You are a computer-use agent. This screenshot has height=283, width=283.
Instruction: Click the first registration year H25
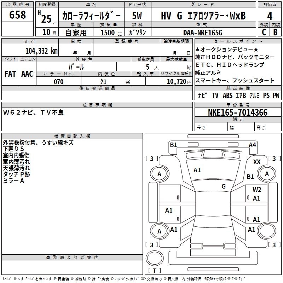(47, 18)
